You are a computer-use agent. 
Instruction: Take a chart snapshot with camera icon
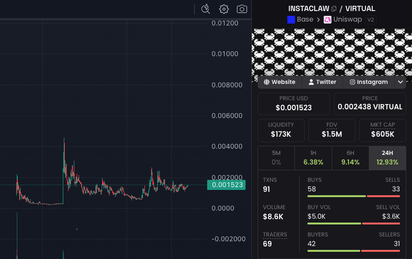(242, 9)
